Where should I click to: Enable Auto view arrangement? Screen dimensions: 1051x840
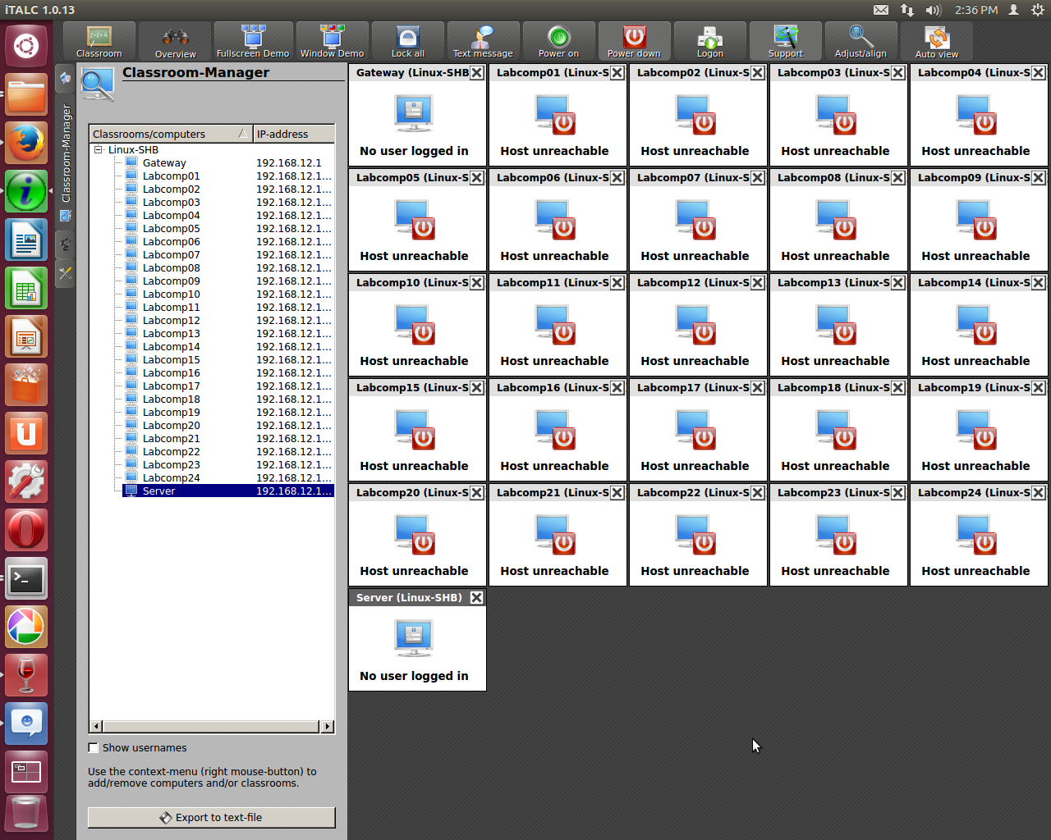click(936, 41)
